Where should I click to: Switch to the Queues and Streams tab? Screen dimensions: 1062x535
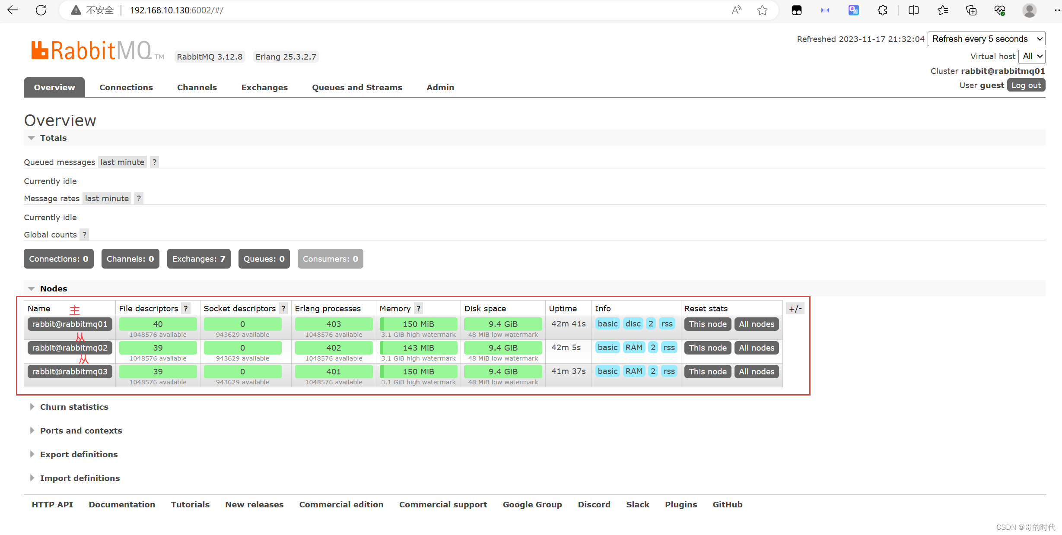tap(357, 87)
